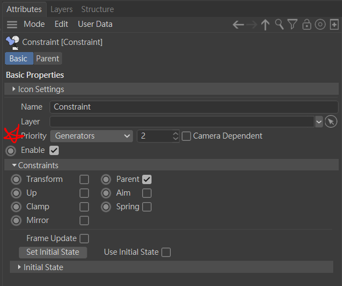
Task: Open the Priority Generators dropdown
Action: click(x=92, y=136)
